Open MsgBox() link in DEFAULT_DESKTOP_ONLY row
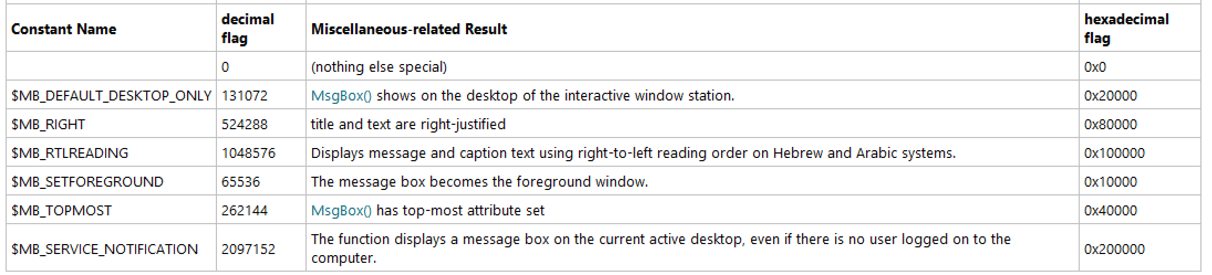 pyautogui.click(x=341, y=96)
